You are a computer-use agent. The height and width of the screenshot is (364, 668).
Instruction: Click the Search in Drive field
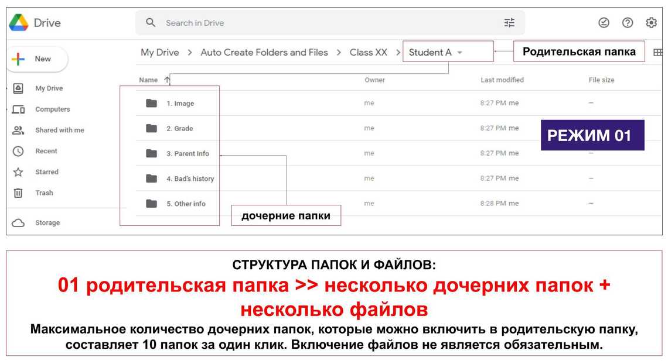coord(328,23)
